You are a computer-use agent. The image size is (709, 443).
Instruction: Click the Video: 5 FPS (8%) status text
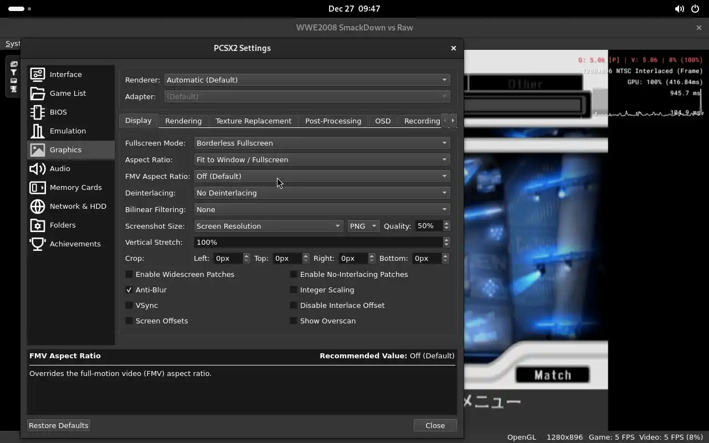(671, 437)
